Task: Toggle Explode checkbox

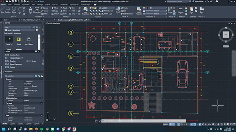Action: tap(6, 67)
